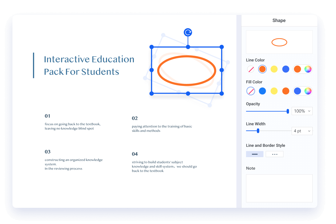
Task: Click the 03 heading
Action: tap(47, 152)
